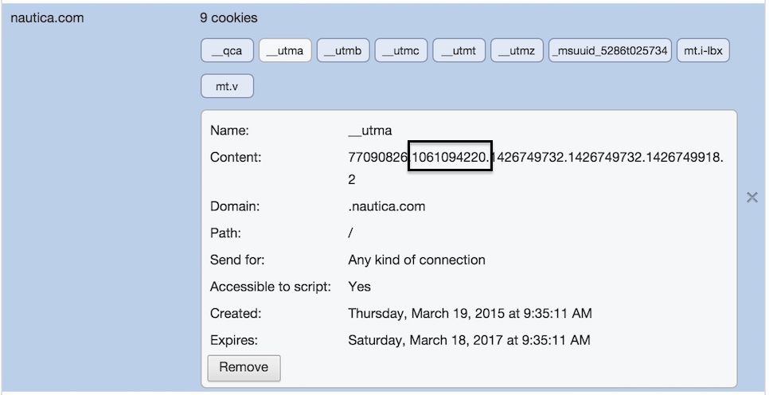Click the highlighted 1061094220 content value
The image size is (769, 395).
pos(450,157)
